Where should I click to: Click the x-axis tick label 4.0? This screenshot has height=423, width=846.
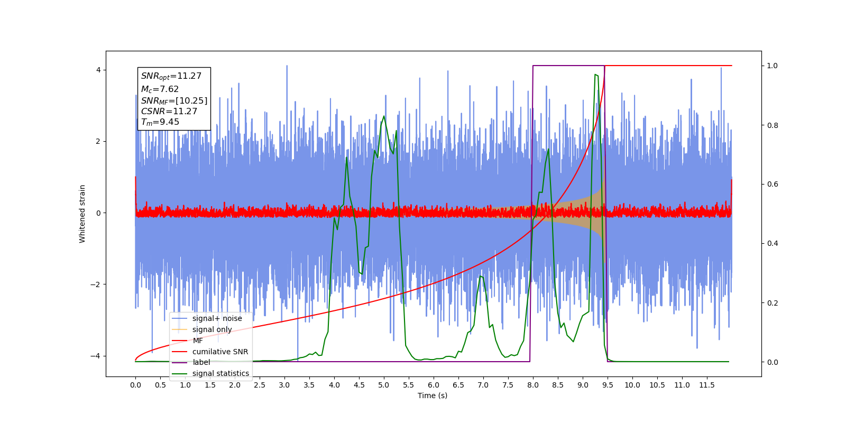point(334,385)
